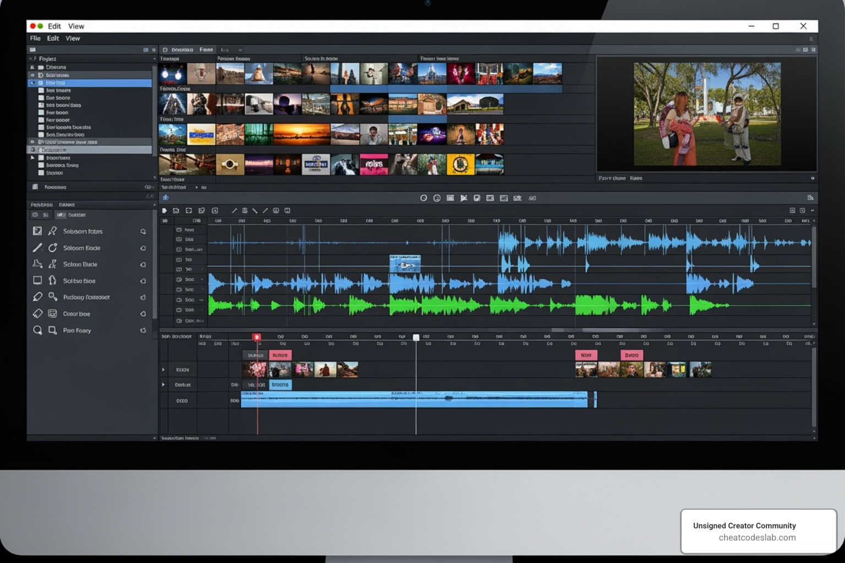
Task: Toggle the switch next to 'Solosm Elade' tool row
Action: [143, 247]
